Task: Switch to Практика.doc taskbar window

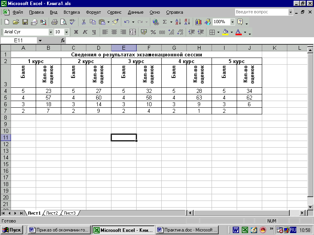Action: (x=187, y=230)
